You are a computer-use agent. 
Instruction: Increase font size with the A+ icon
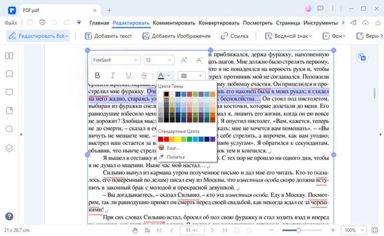pyautogui.click(x=184, y=60)
